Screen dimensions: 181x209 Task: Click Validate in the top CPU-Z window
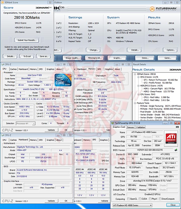[51, 130]
